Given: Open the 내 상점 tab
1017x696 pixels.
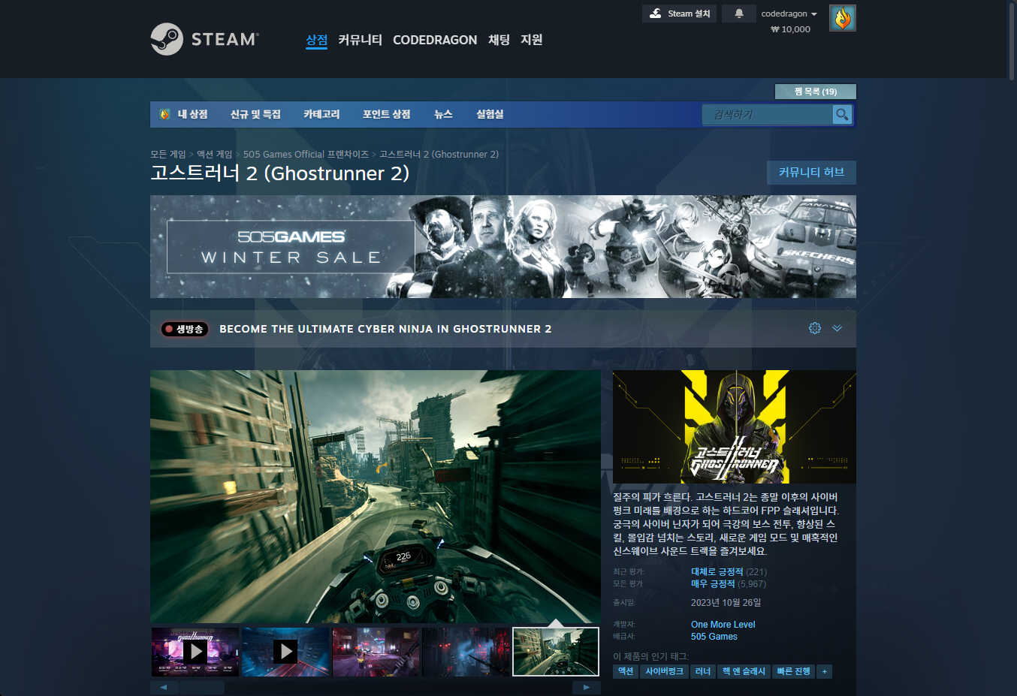Looking at the screenshot, I should tap(192, 114).
